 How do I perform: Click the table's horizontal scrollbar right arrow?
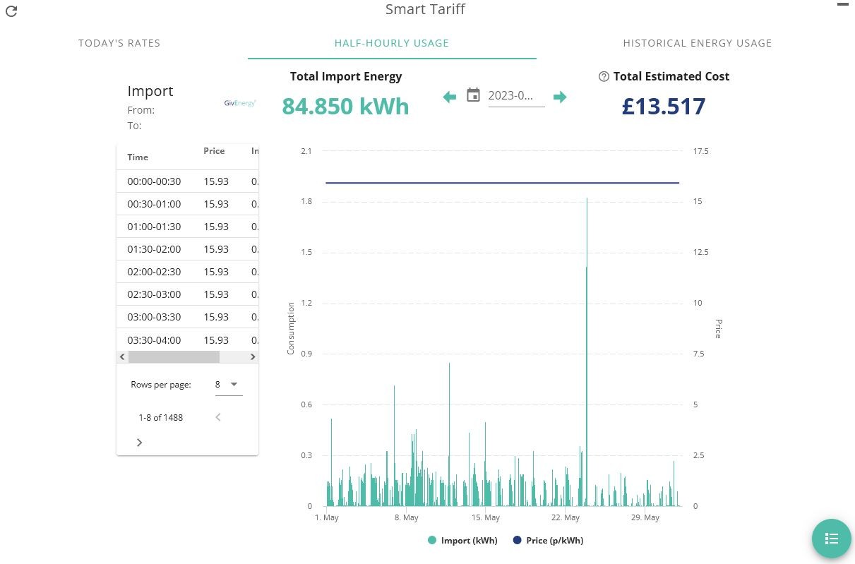click(253, 357)
